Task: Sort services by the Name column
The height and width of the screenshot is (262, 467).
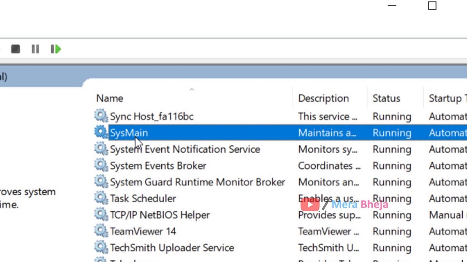Action: click(110, 98)
